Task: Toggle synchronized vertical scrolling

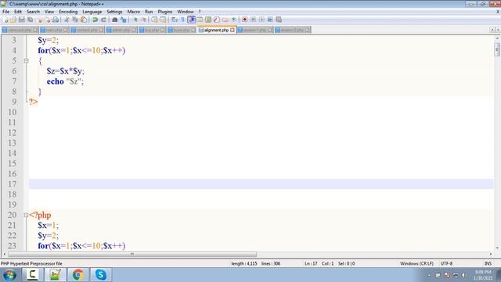Action: (155, 20)
